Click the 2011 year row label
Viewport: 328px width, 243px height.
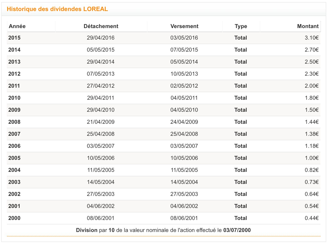coord(14,86)
